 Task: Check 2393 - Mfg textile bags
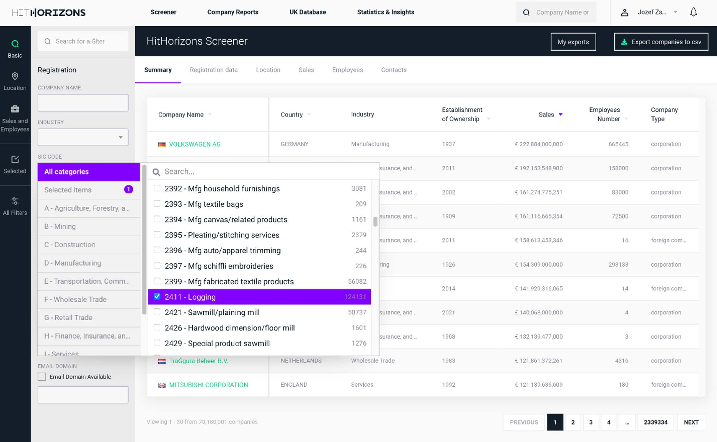[157, 204]
